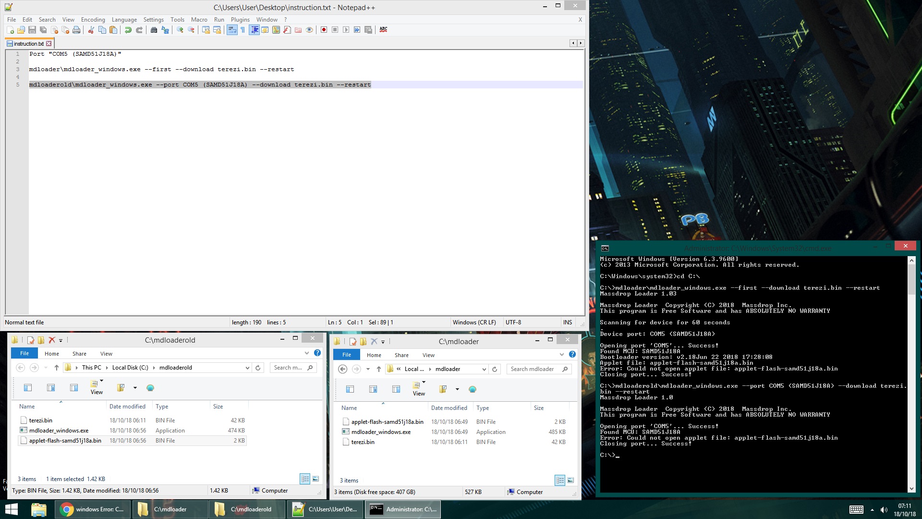Switch to the Share tab in mdloaderold Explorer

click(x=79, y=353)
